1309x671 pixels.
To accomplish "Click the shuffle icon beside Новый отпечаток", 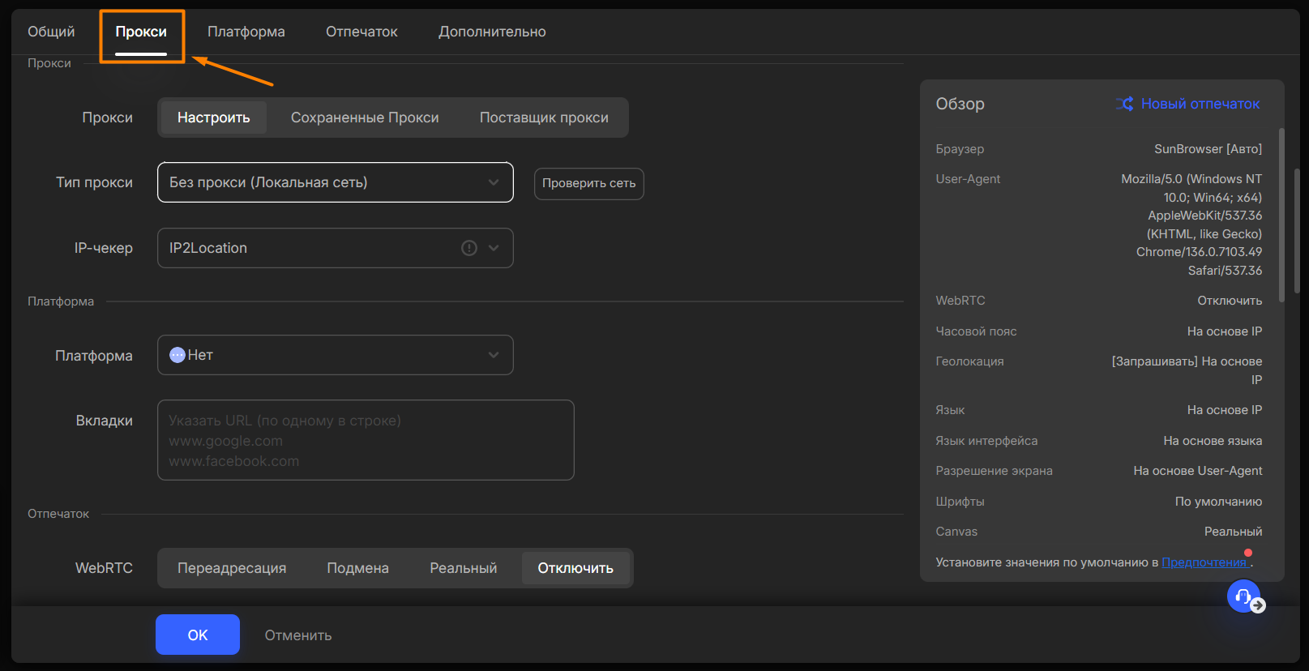I will [1124, 104].
